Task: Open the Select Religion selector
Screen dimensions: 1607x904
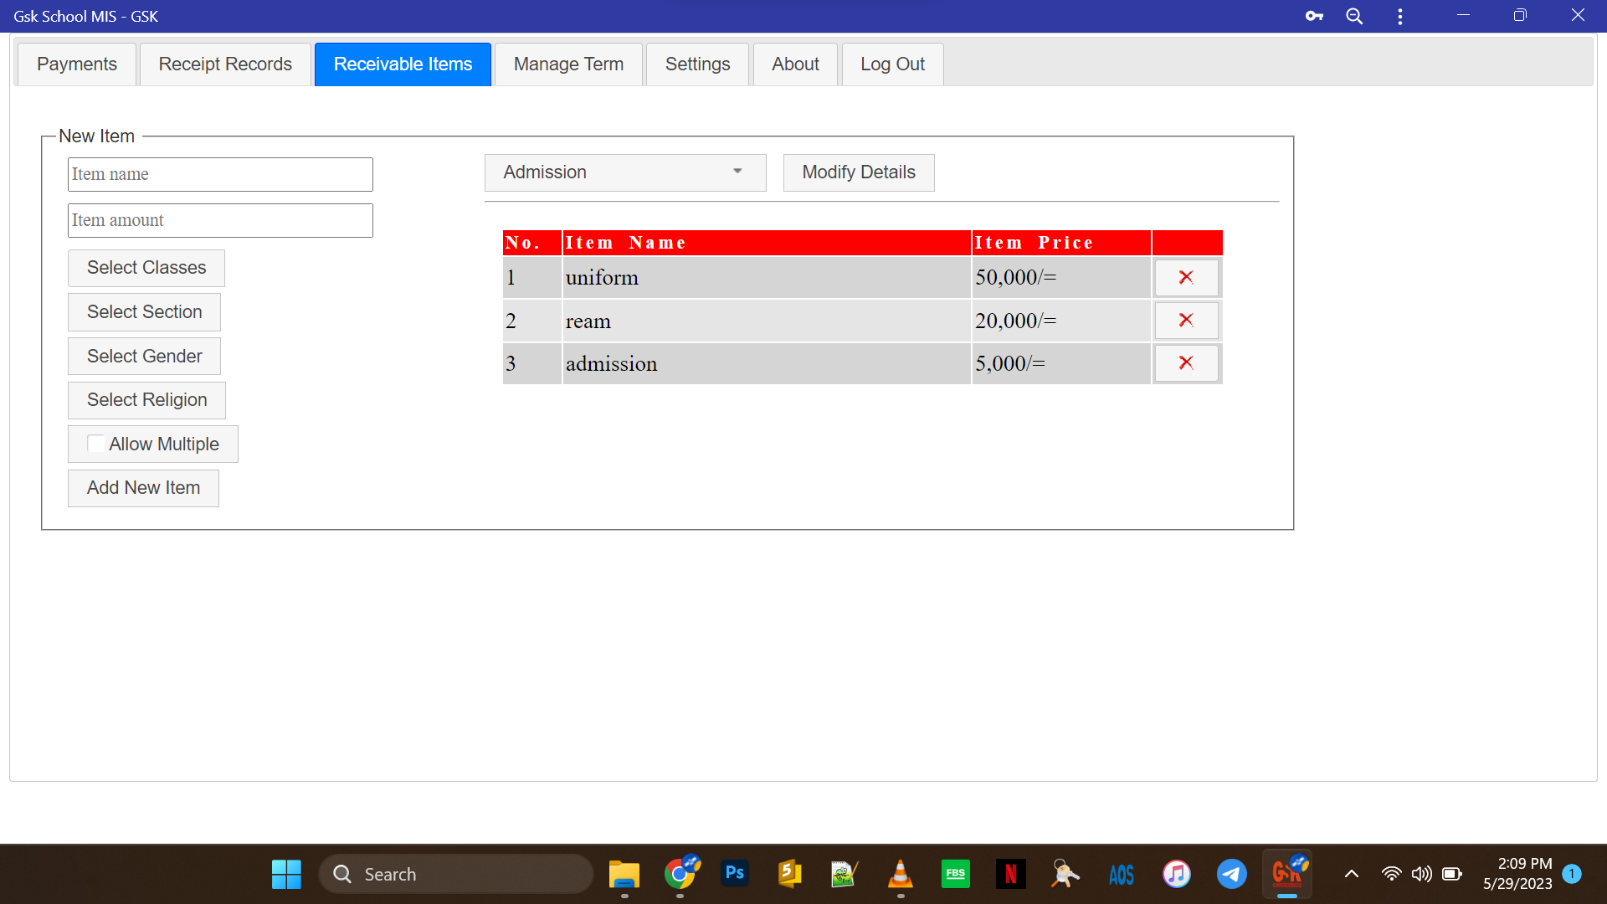Action: (x=146, y=400)
